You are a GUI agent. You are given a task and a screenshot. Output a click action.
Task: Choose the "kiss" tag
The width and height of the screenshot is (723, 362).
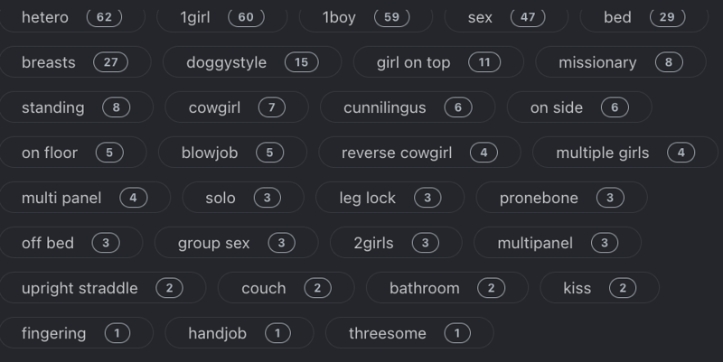(598, 288)
